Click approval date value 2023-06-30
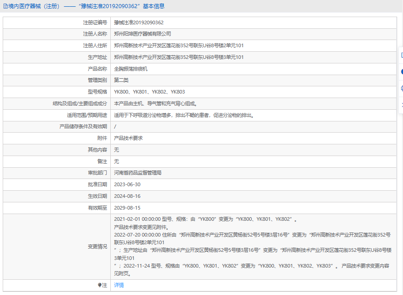The image size is (403, 295). 127,184
